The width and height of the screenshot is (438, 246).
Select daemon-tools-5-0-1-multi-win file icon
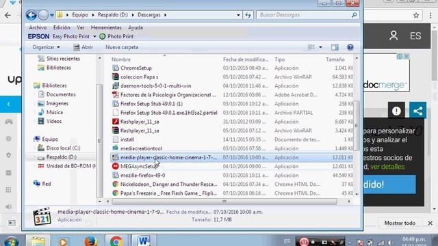pos(116,85)
